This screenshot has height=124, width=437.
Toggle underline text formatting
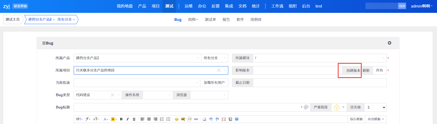click(134, 119)
